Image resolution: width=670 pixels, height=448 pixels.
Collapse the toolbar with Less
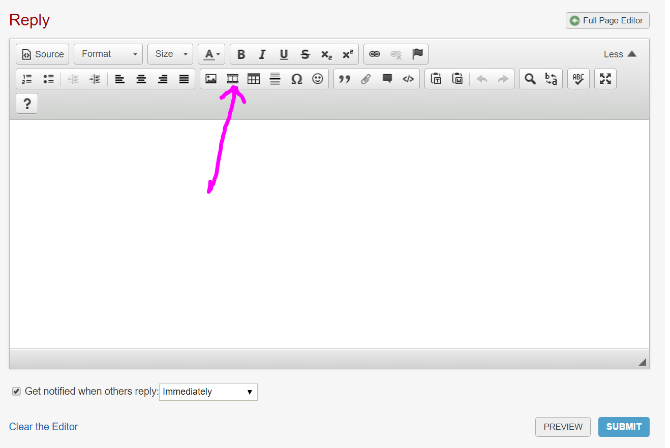(x=620, y=54)
